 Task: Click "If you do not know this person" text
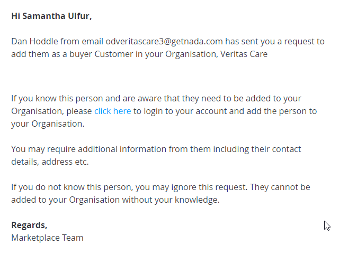[x=72, y=187]
